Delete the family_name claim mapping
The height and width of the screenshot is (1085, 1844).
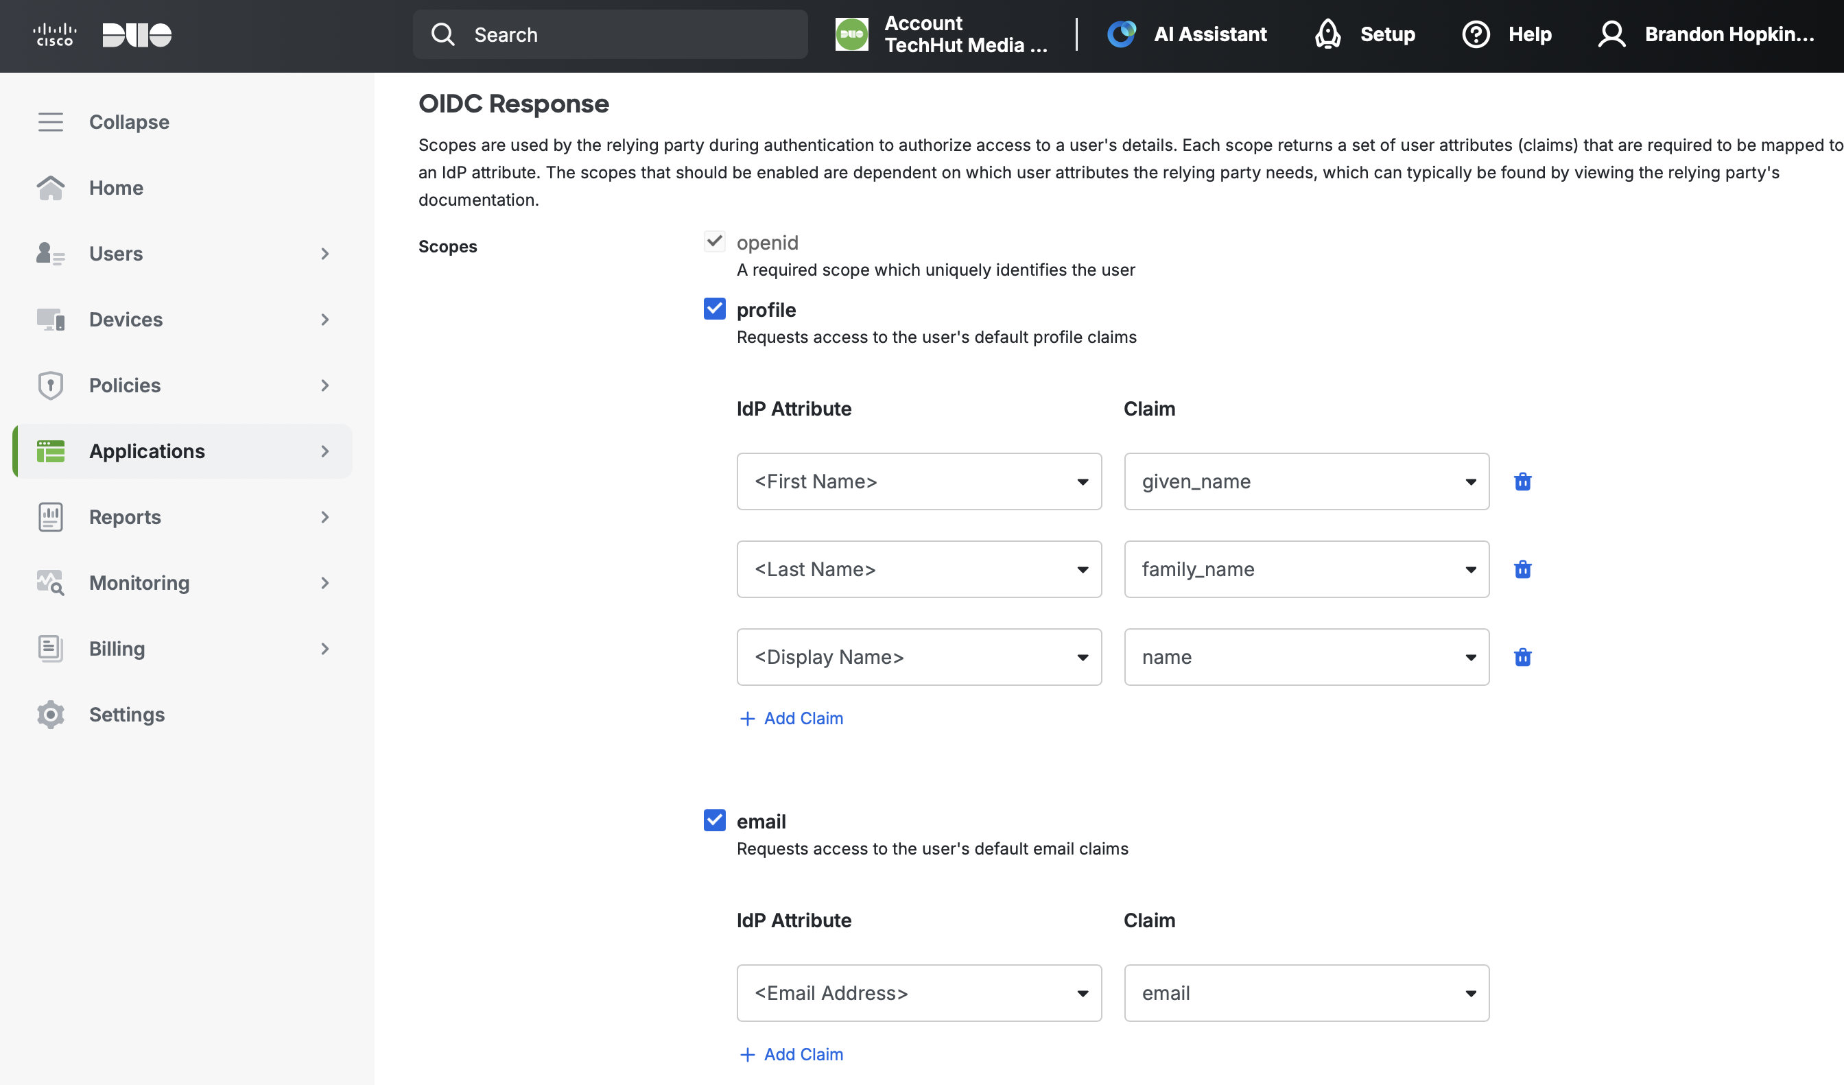point(1523,569)
